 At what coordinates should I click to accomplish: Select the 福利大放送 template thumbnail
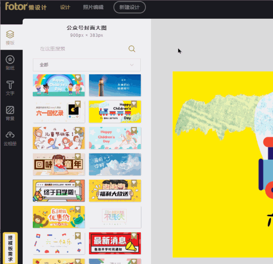click(x=115, y=191)
